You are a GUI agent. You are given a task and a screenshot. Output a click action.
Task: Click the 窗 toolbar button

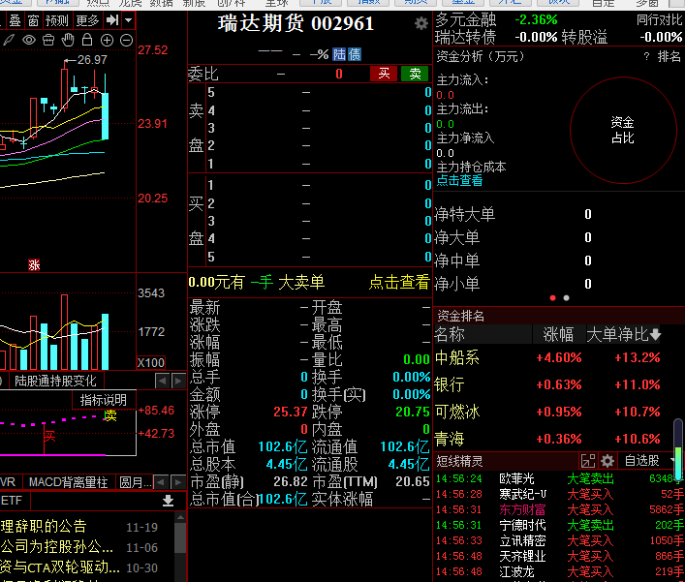(33, 20)
